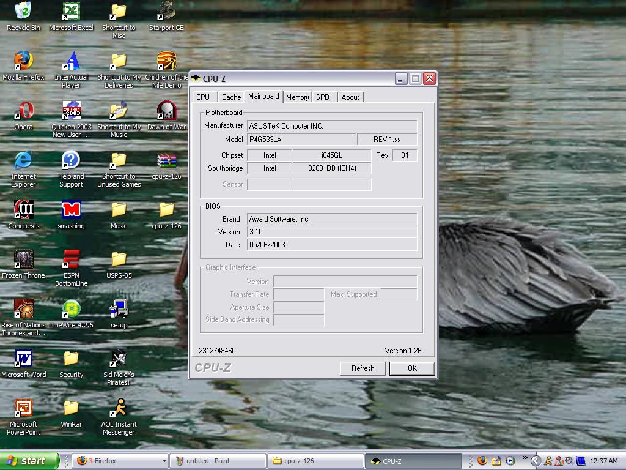The width and height of the screenshot is (626, 470).
Task: Switch to the Cache tab
Action: [230, 97]
